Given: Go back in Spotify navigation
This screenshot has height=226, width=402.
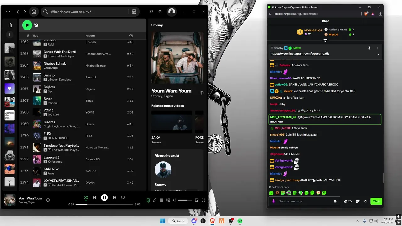Looking at the screenshot, I should coord(18,12).
